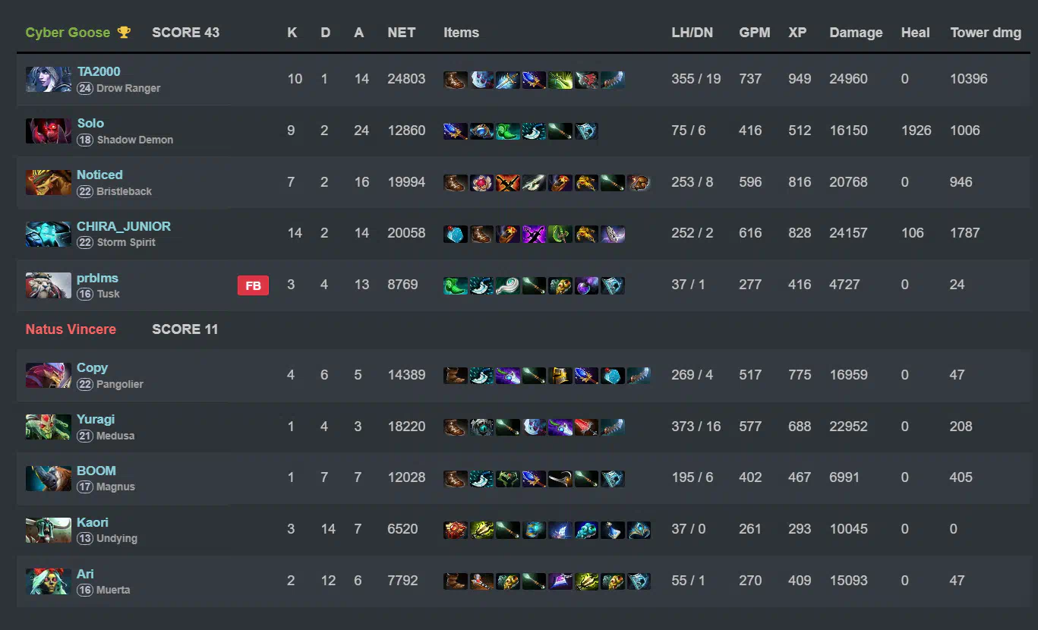Click the Medusa hero portrait
Image resolution: width=1038 pixels, height=630 pixels.
(x=49, y=427)
